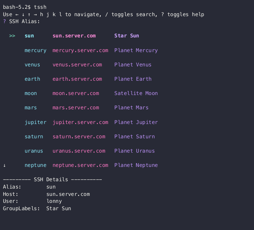Click the highlighted sun.server.com host
Viewport: 254px width, 230px height.
pos(74,36)
